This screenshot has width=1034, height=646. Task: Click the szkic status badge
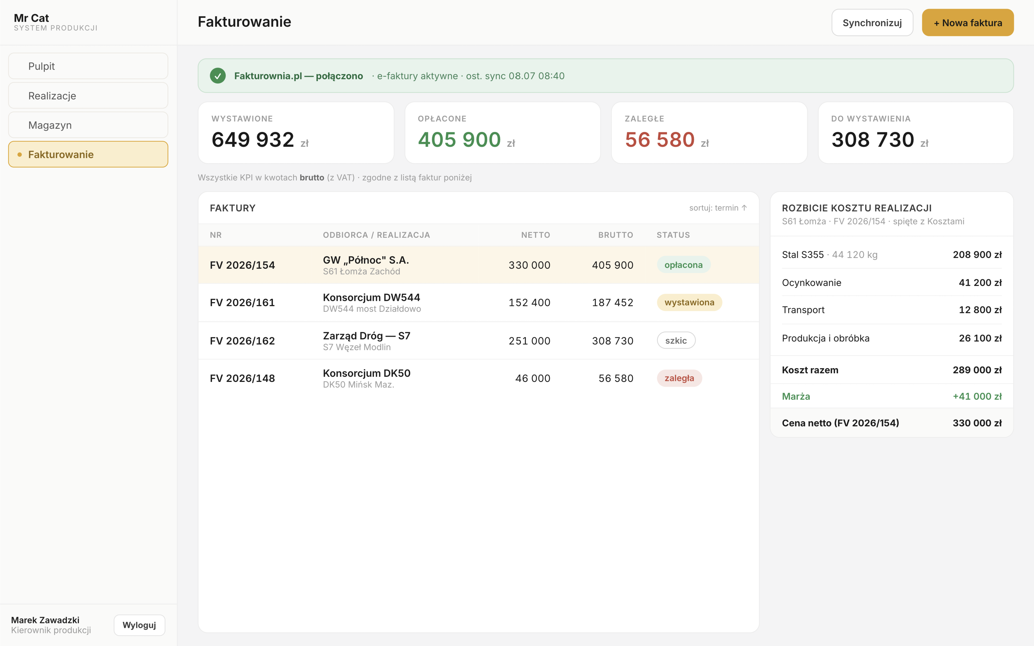(676, 341)
